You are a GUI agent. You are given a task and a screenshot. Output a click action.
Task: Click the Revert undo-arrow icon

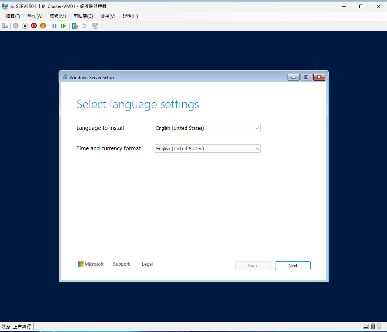pos(84,26)
